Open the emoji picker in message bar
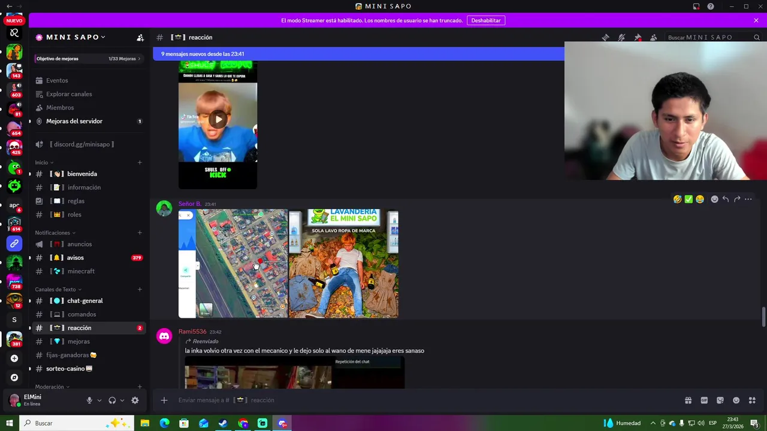 coord(736,400)
